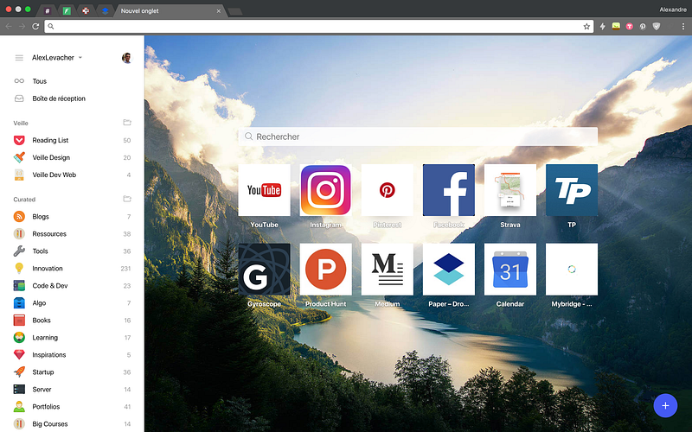Switch to the Dropbox Paper pinned tab

pos(105,10)
